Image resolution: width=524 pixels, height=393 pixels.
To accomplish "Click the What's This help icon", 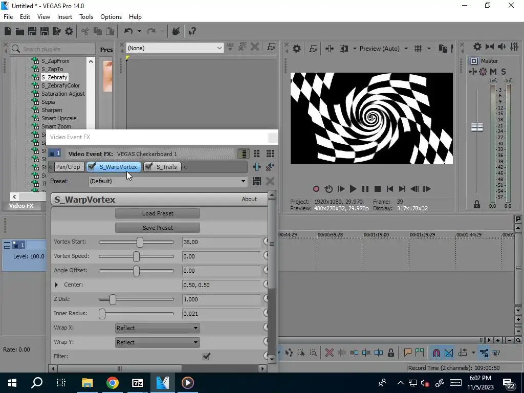I will click(x=192, y=31).
